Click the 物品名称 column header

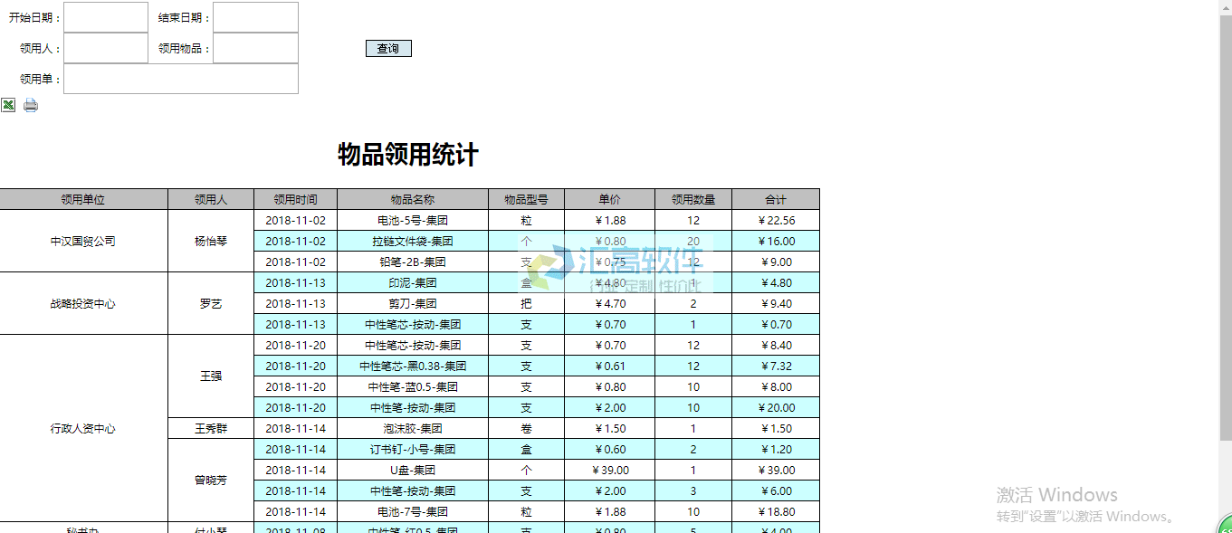[413, 199]
